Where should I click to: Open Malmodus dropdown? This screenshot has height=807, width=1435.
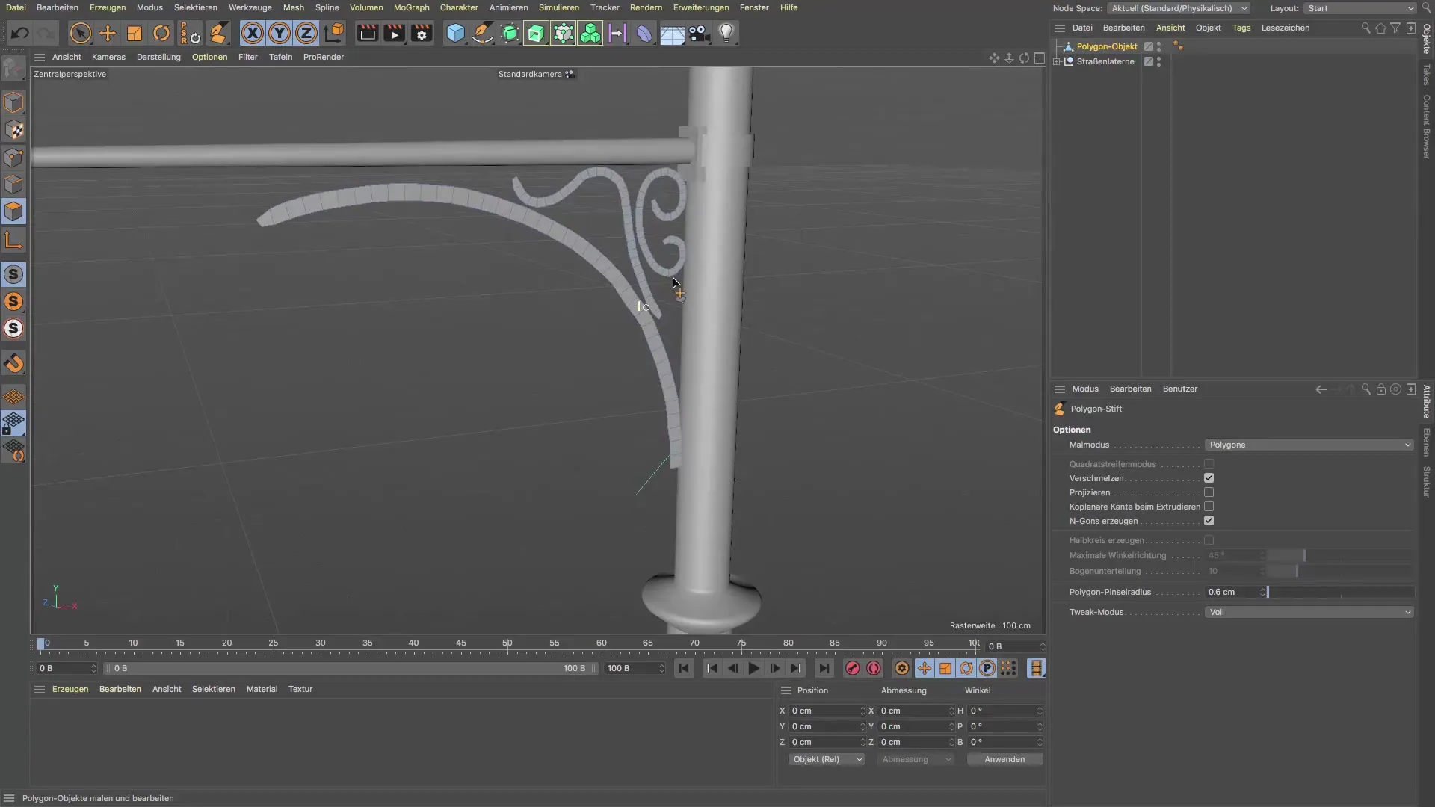1309,445
